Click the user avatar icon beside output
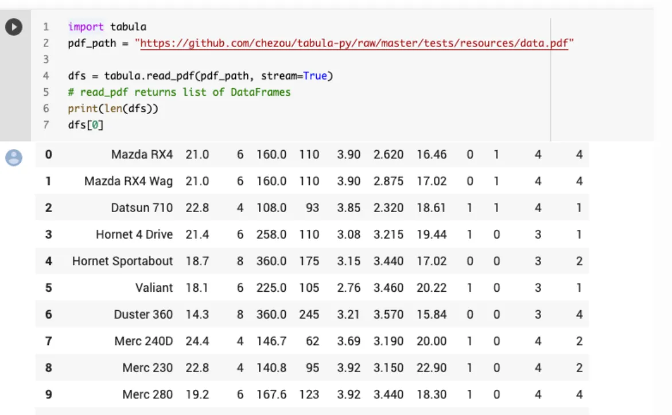Image resolution: width=672 pixels, height=415 pixels. click(14, 158)
